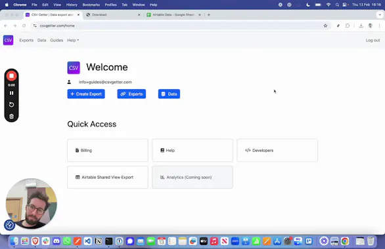Open Airtable Shared View Export card
This screenshot has width=385, height=249.
pyautogui.click(x=108, y=178)
